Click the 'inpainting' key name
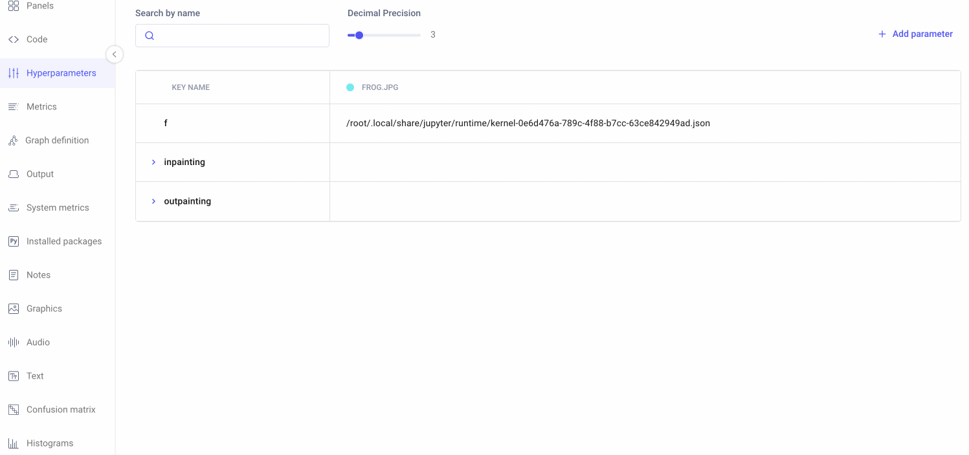The width and height of the screenshot is (969, 455). click(184, 162)
